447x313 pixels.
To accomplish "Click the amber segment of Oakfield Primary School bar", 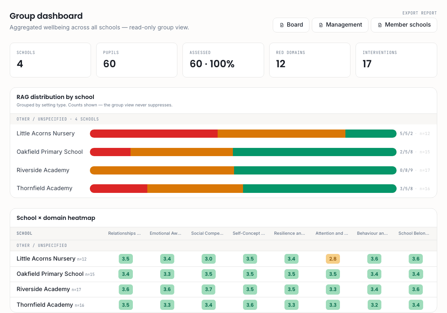I will pos(182,152).
